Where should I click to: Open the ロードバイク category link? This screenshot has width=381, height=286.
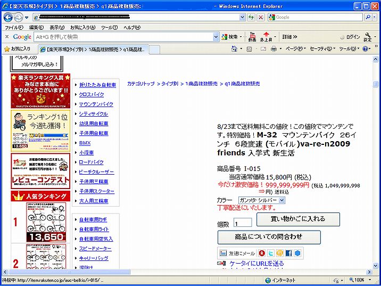pyautogui.click(x=92, y=162)
